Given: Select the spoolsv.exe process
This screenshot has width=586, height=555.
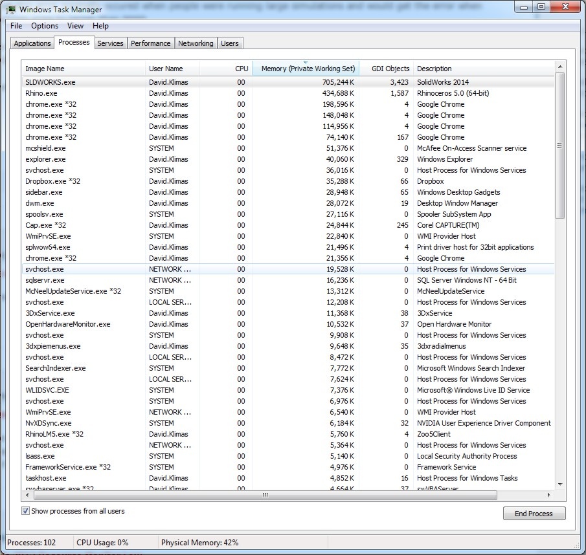Looking at the screenshot, I should tap(288, 214).
